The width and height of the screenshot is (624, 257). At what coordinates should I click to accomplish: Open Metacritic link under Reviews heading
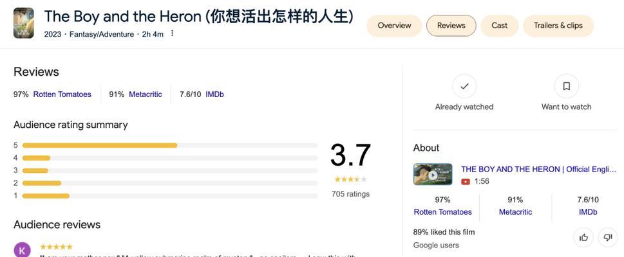pos(146,94)
